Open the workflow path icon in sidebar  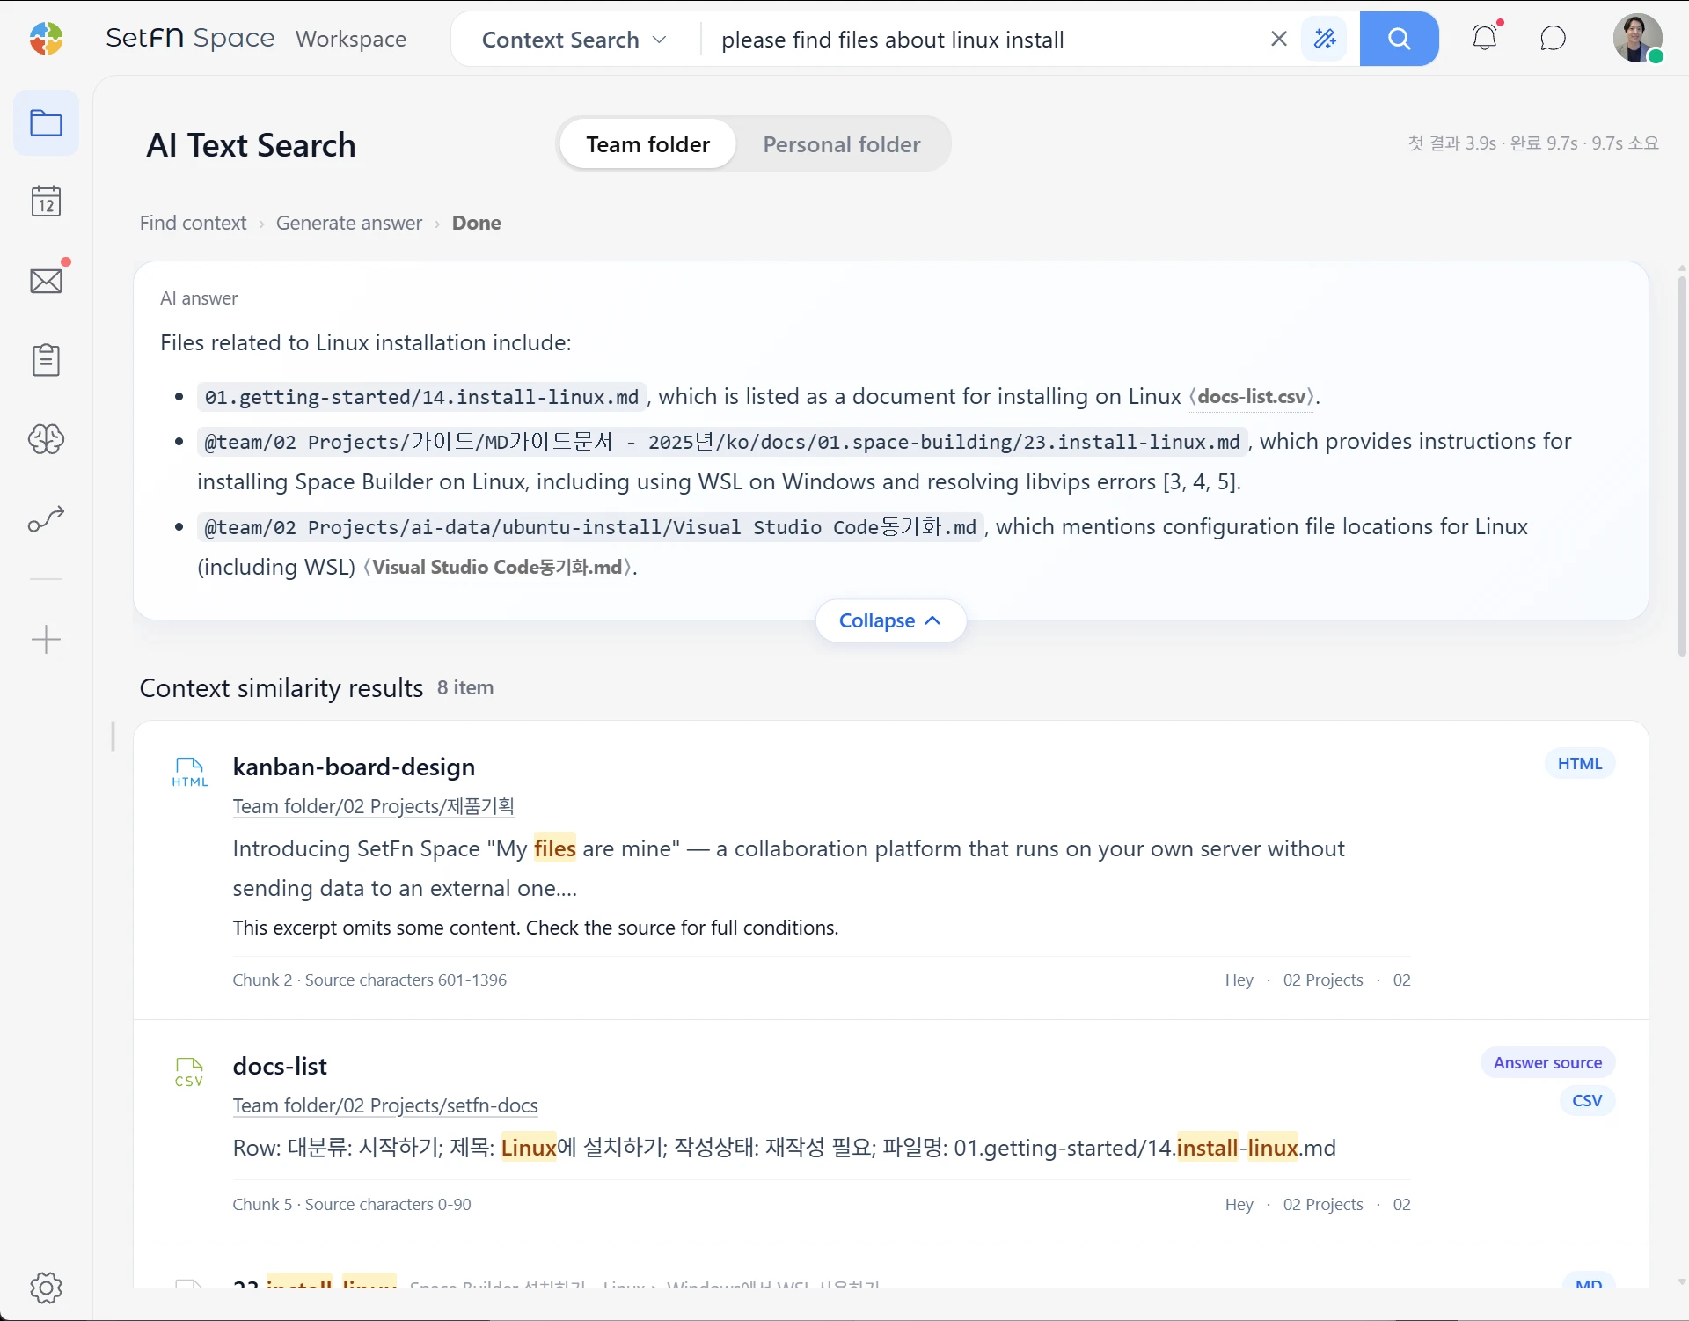46,519
